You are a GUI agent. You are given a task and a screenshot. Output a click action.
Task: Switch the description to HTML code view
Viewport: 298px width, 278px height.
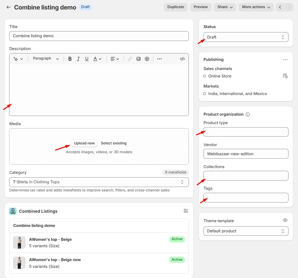(182, 59)
